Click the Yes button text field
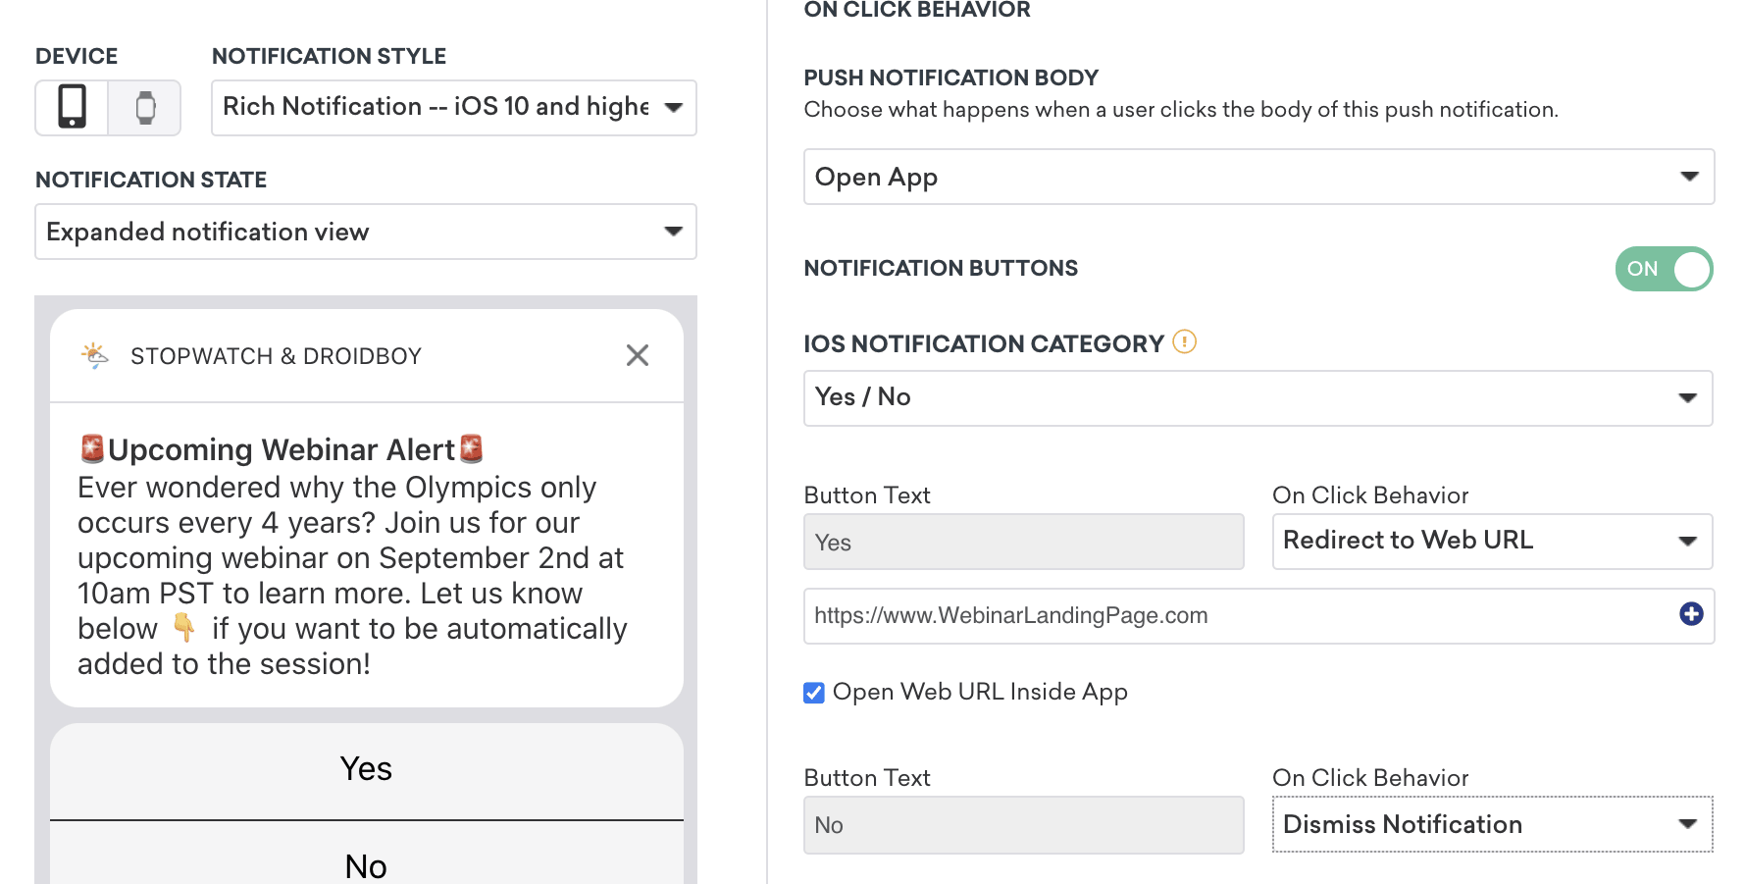The height and width of the screenshot is (884, 1745). click(x=1024, y=542)
